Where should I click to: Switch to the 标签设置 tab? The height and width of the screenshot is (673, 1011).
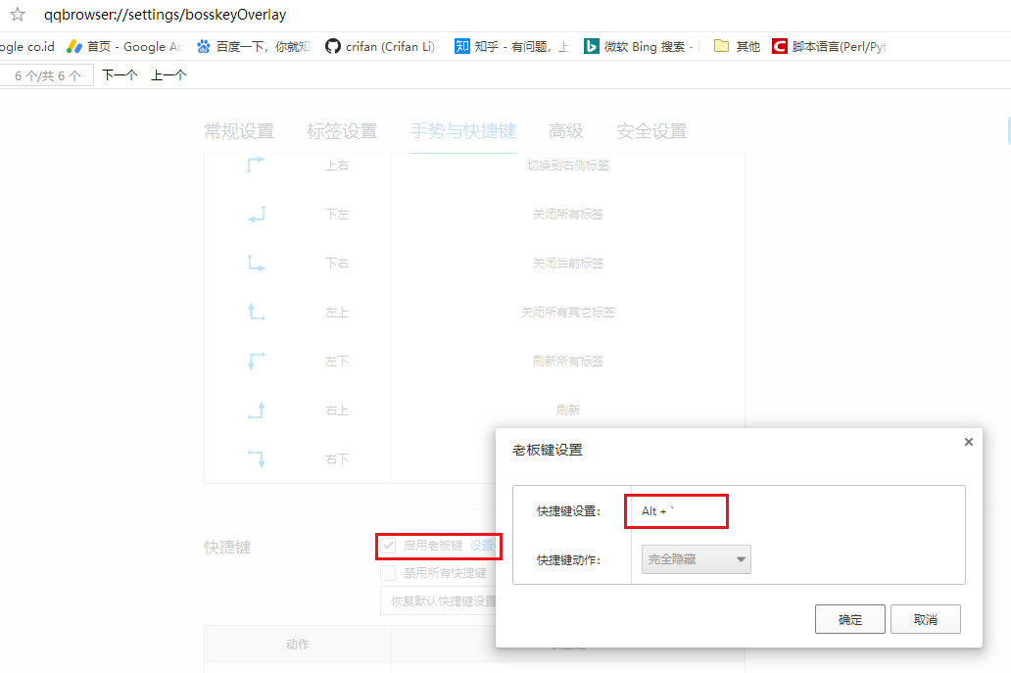point(342,131)
